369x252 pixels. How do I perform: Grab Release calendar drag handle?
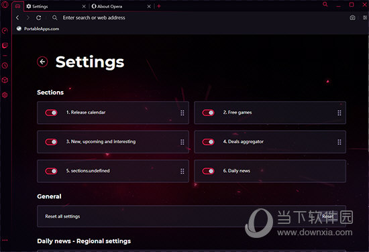[182, 113]
